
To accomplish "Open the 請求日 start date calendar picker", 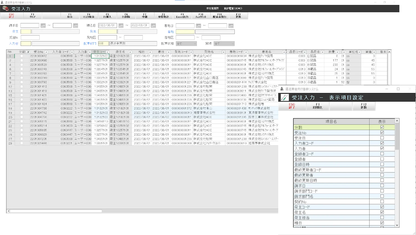I will click(x=43, y=25).
